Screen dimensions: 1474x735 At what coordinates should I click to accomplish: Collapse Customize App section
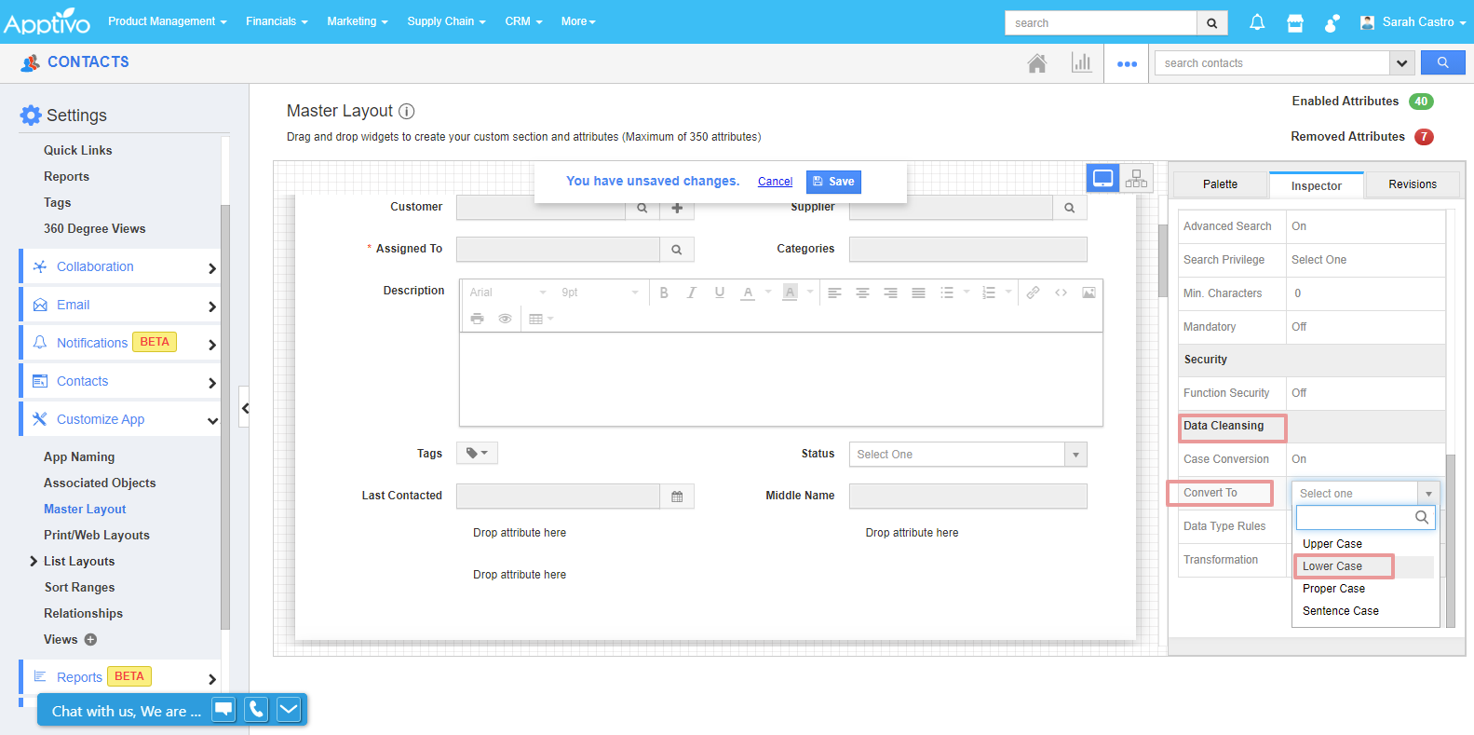121,419
